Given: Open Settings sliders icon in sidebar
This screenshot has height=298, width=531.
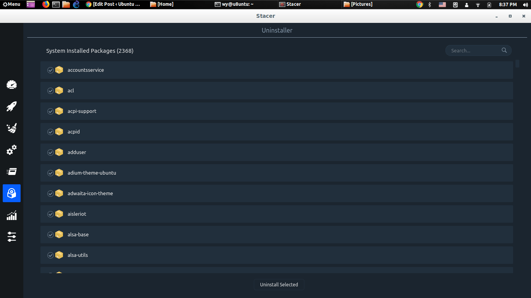Looking at the screenshot, I should point(12,237).
